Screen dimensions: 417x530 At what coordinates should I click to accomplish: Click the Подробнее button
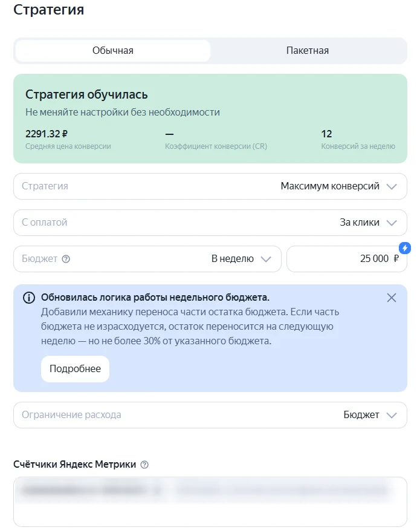point(75,369)
